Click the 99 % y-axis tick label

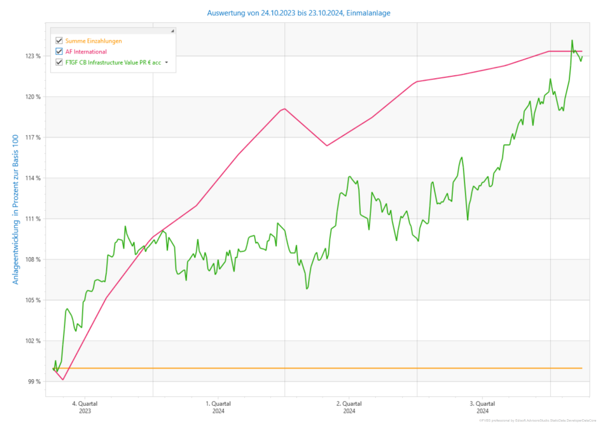pyautogui.click(x=34, y=382)
